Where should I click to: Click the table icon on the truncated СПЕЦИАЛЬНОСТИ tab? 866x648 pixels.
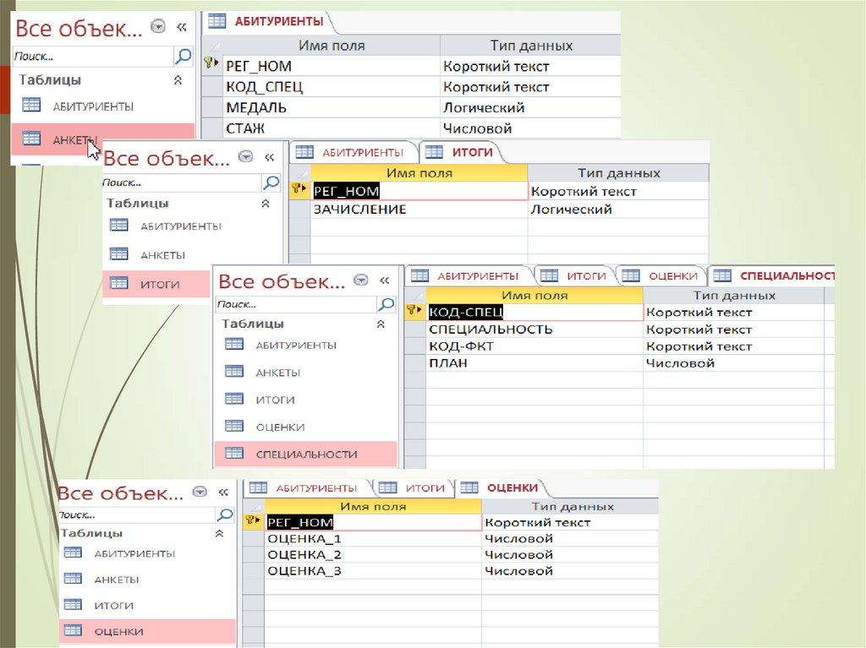[x=721, y=275]
